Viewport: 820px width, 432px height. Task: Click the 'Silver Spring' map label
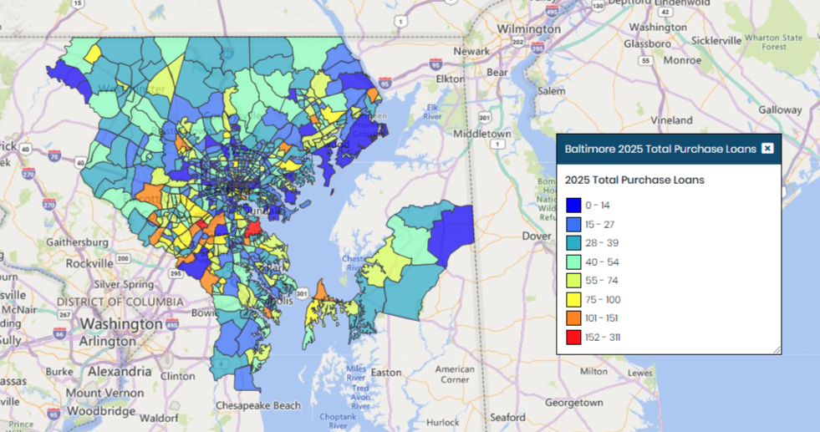coord(124,285)
